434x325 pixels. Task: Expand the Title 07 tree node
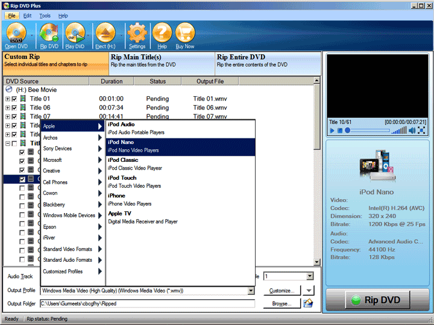8,117
